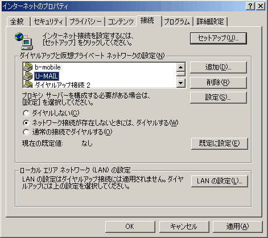This screenshot has width=268, height=238.
Task: Click the U-MAIL connection phone icon
Action: pos(28,76)
